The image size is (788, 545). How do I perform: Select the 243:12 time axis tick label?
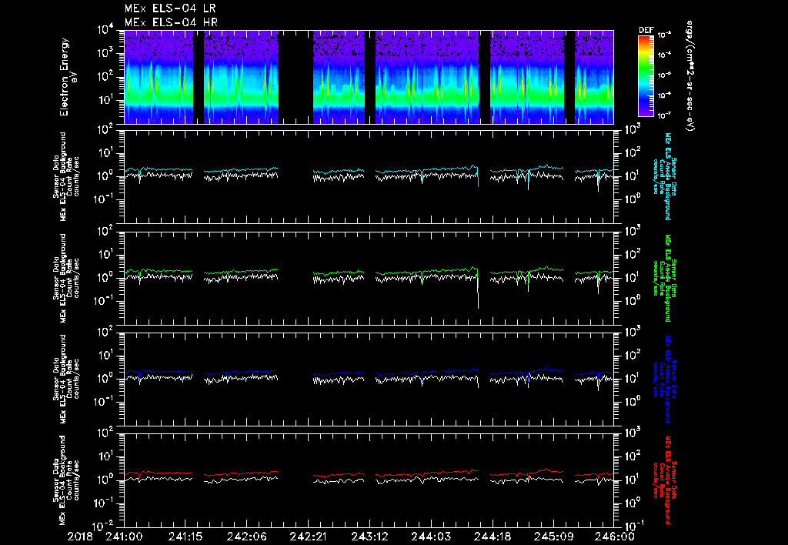[x=369, y=537]
